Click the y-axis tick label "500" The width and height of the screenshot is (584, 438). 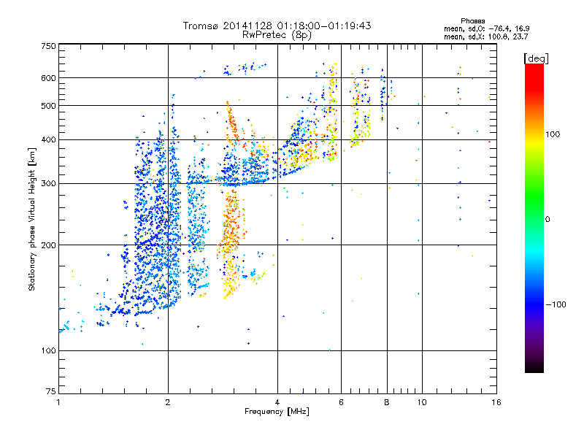pos(48,106)
